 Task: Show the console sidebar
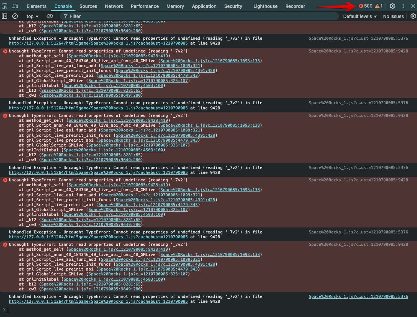4,16
